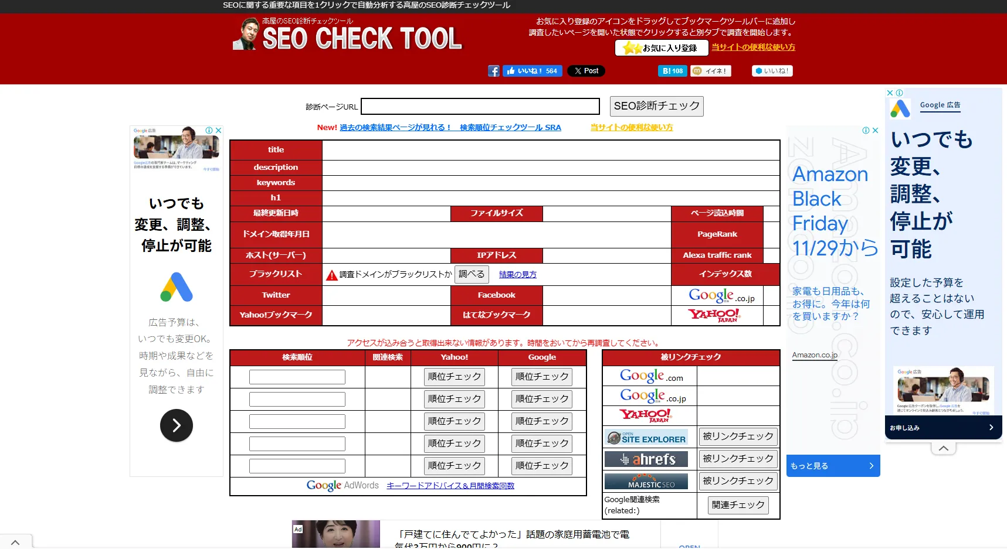Click the round arrow button in the left ad
Screen dimensions: 1007x549
(177, 425)
